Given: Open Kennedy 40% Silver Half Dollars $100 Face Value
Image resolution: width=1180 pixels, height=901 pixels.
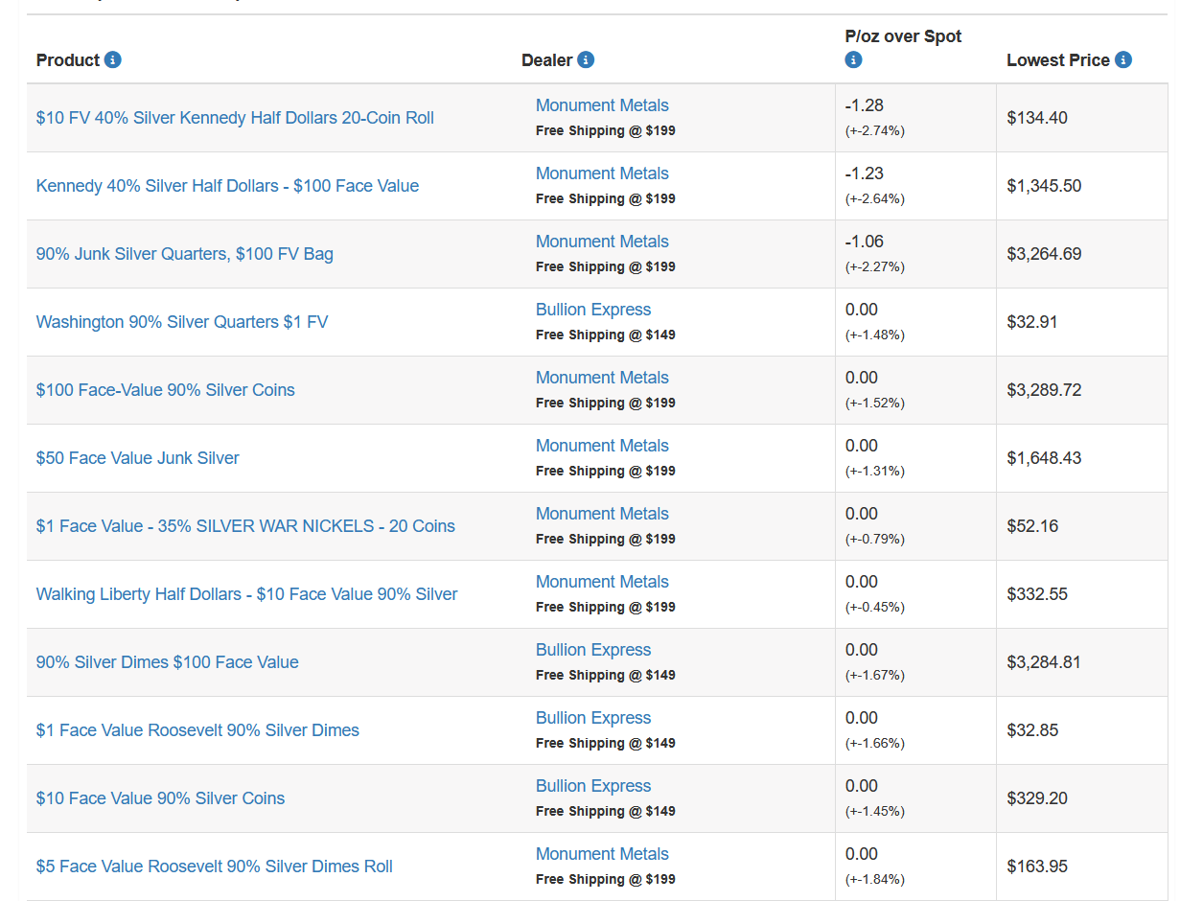Looking at the screenshot, I should [227, 186].
